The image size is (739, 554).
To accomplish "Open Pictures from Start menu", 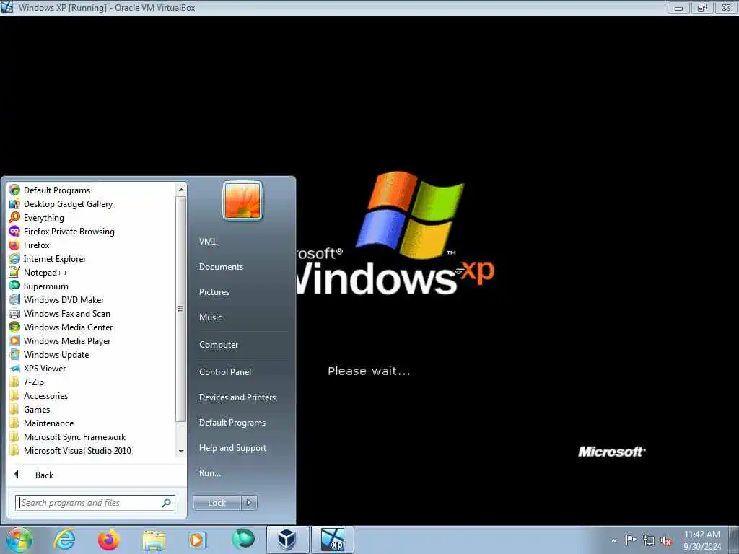I will pyautogui.click(x=214, y=292).
